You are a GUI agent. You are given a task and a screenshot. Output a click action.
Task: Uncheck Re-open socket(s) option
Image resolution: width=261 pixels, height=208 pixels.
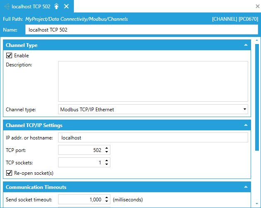click(x=9, y=173)
